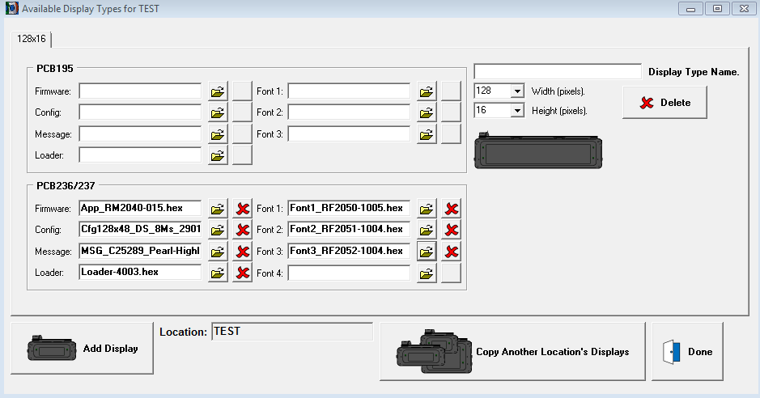Image resolution: width=760 pixels, height=398 pixels.
Task: Click the PCB195 Loader text field
Action: pos(139,155)
